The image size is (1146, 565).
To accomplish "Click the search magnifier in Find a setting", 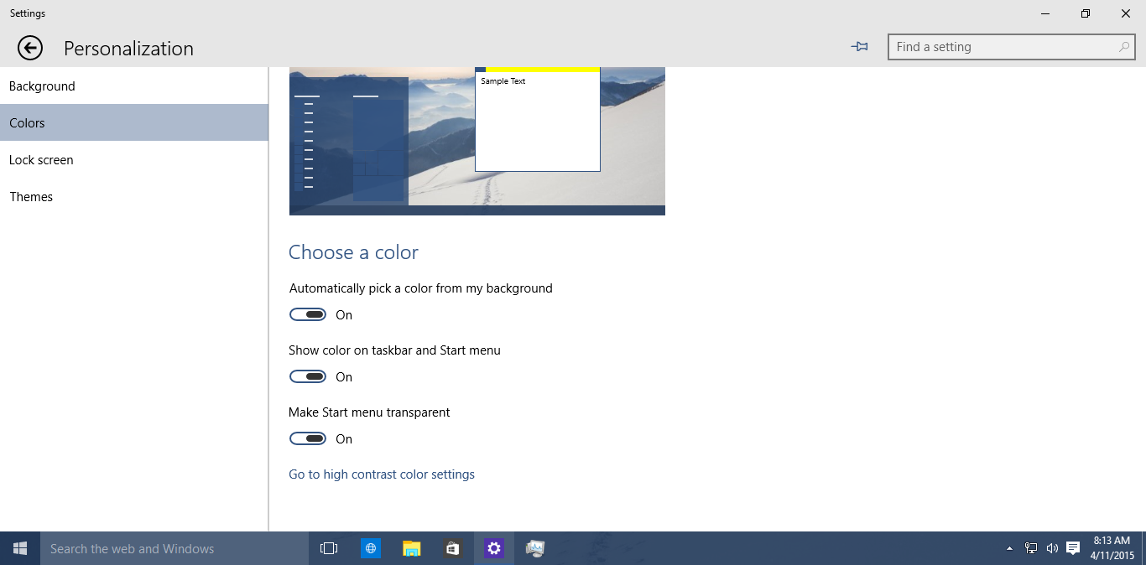I will (x=1123, y=47).
